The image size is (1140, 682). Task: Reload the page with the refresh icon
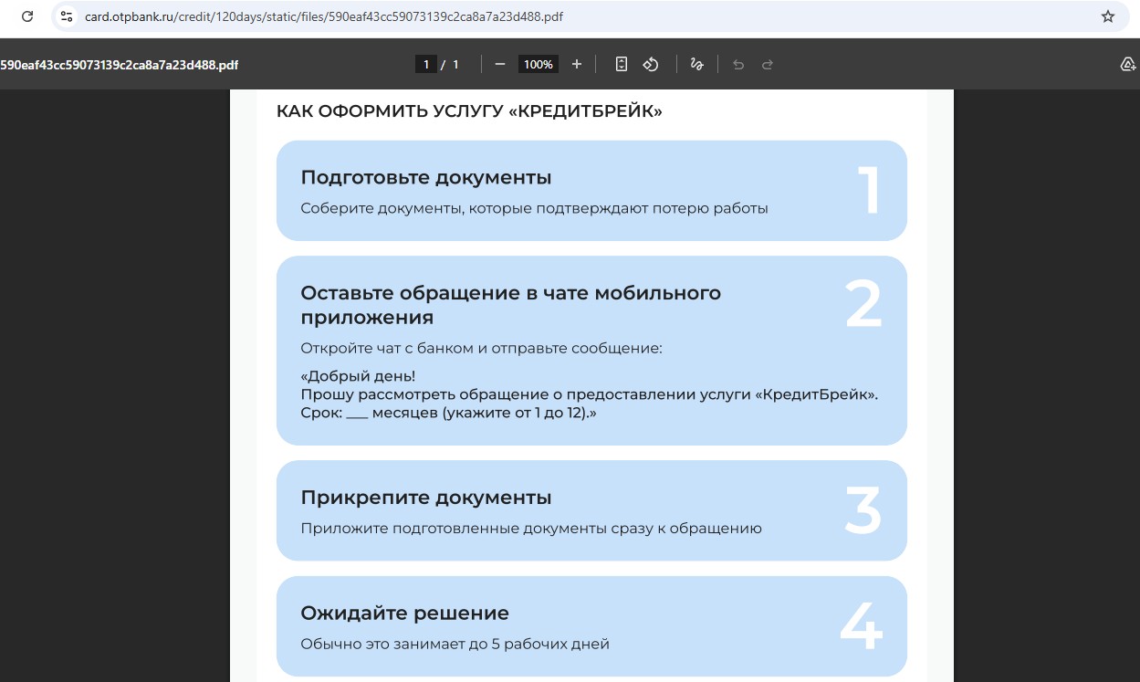point(27,16)
